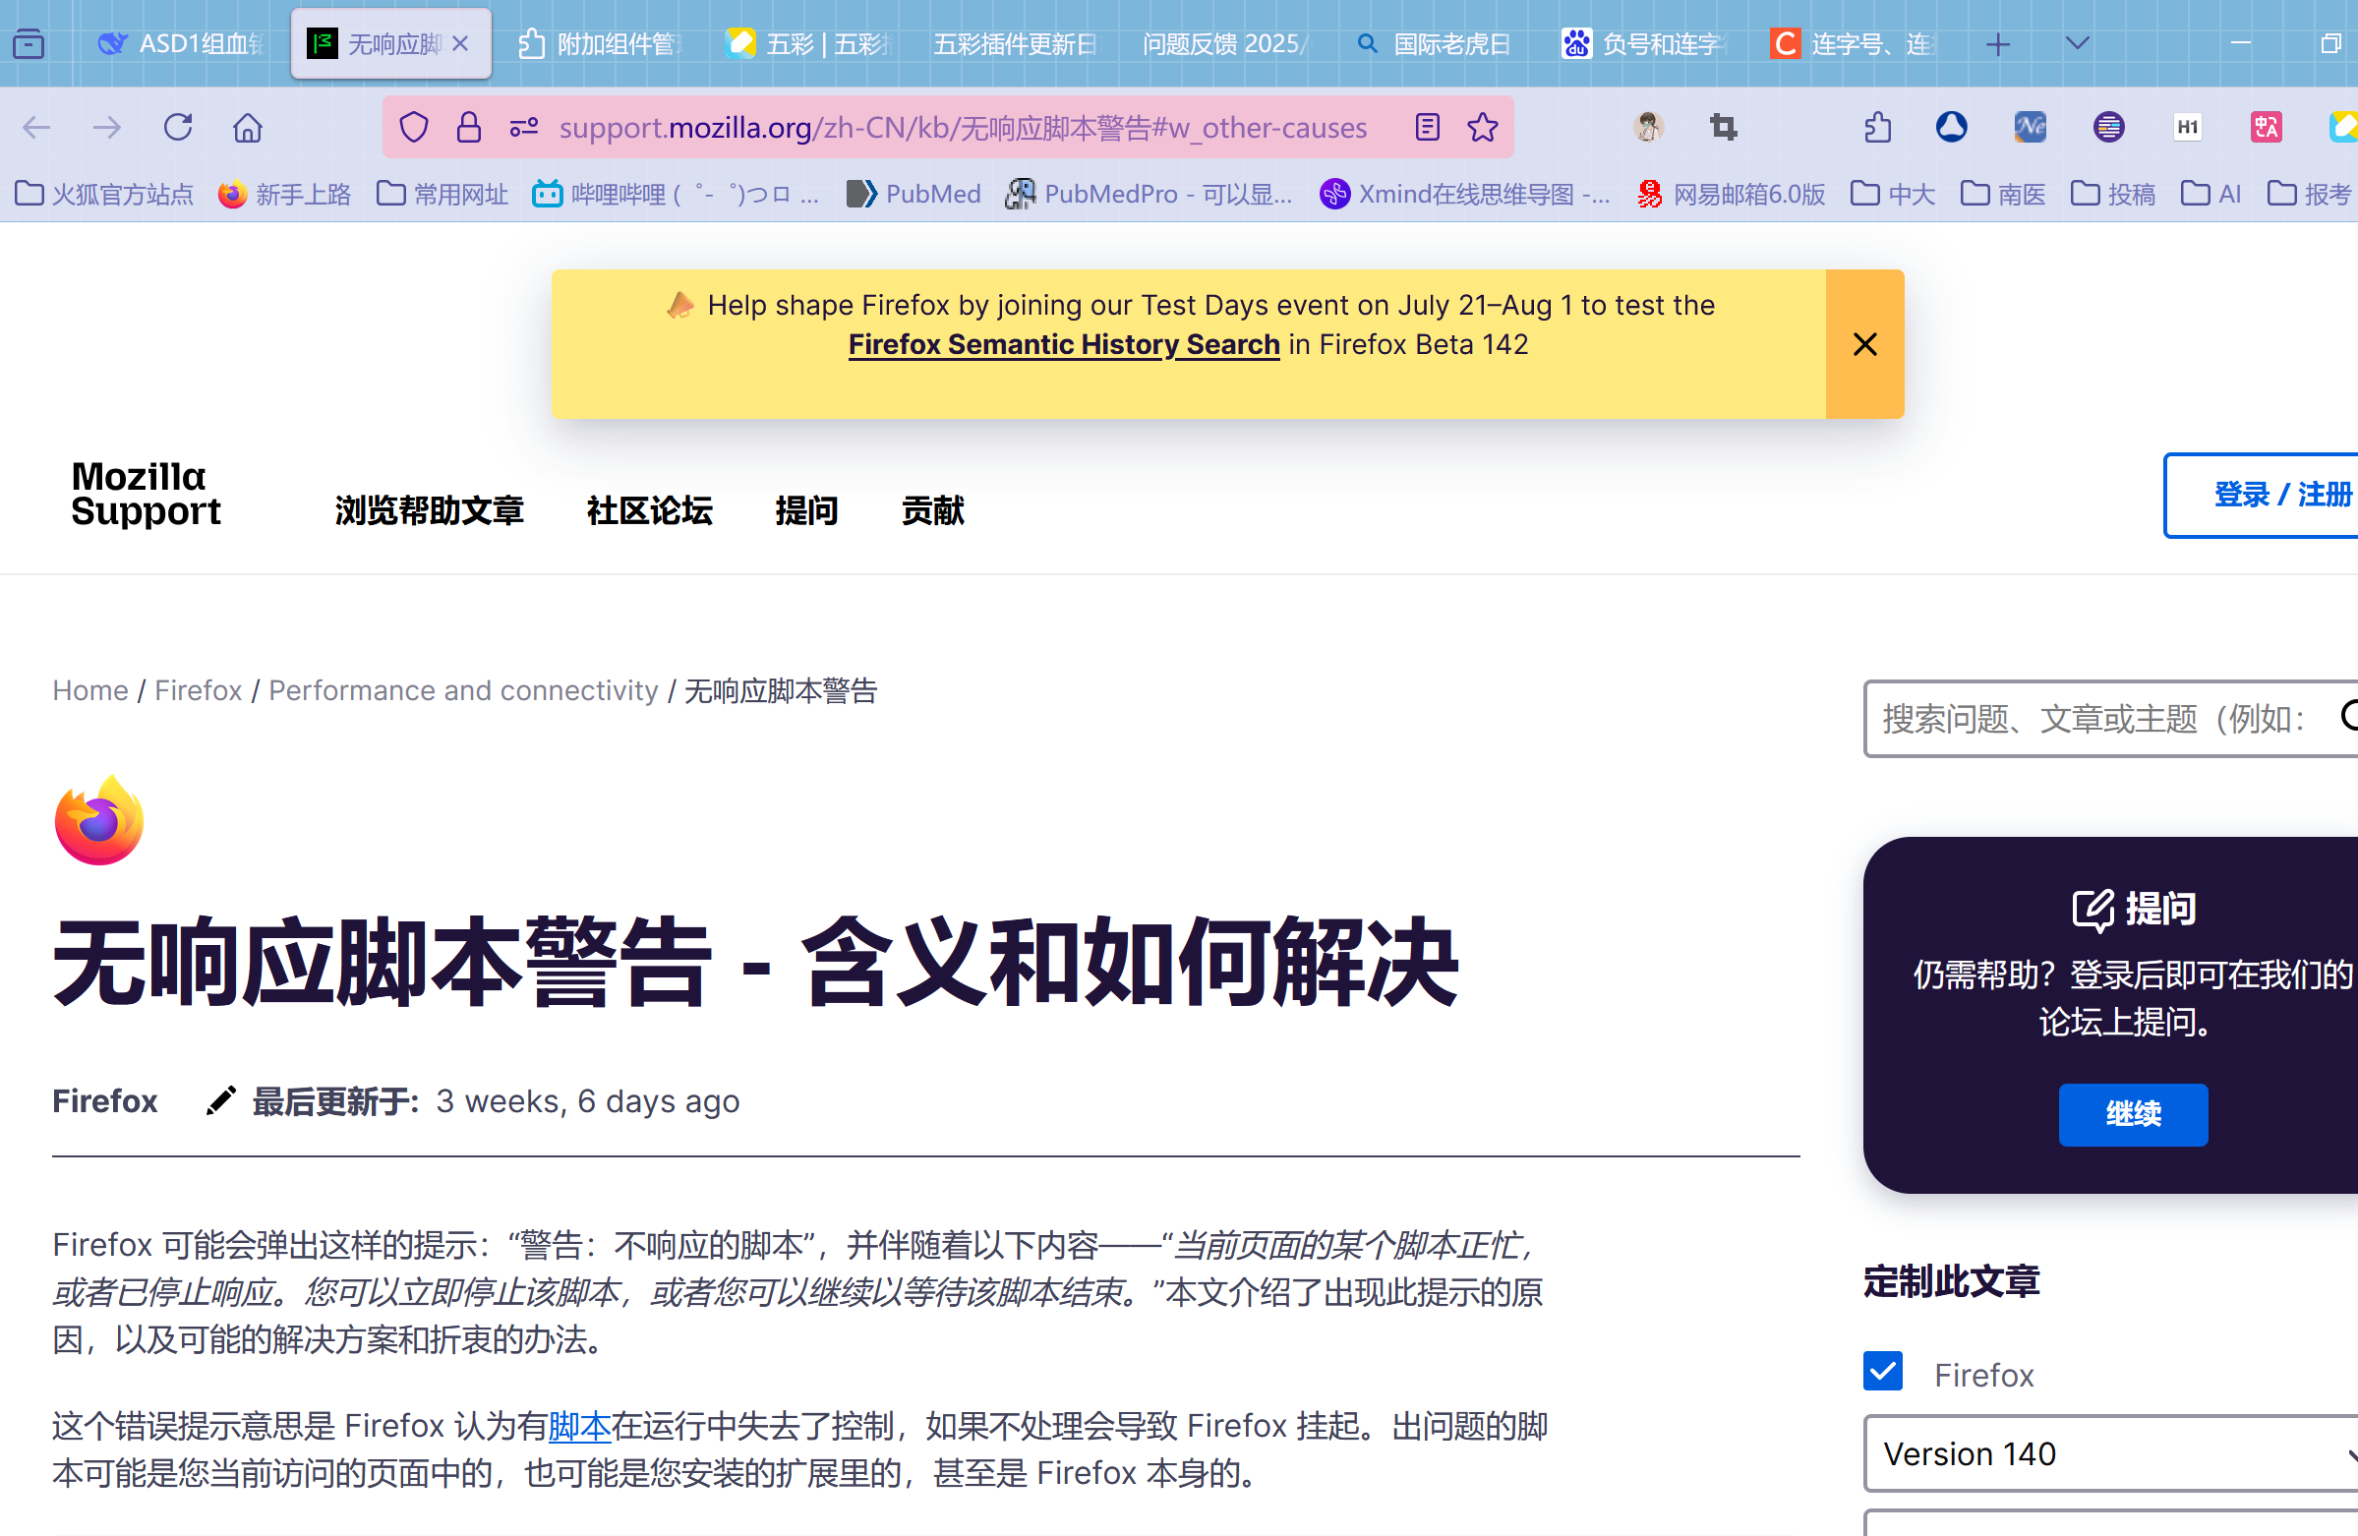Switch to 五彩 | 五彩 tab
The width and height of the screenshot is (2358, 1536).
(x=810, y=43)
